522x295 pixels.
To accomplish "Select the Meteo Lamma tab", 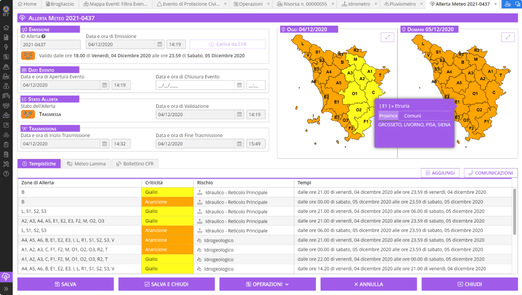I will (x=86, y=163).
